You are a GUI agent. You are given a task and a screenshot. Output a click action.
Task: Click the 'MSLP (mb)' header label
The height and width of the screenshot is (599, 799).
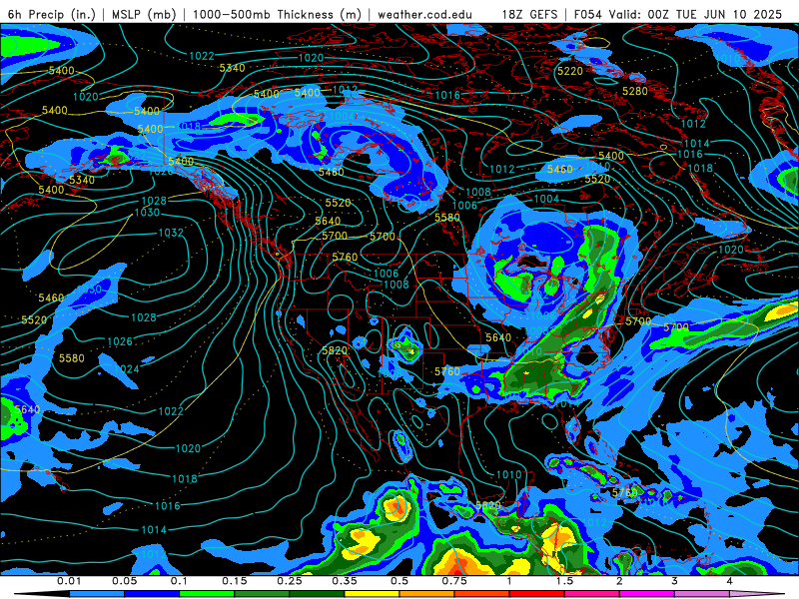(142, 14)
